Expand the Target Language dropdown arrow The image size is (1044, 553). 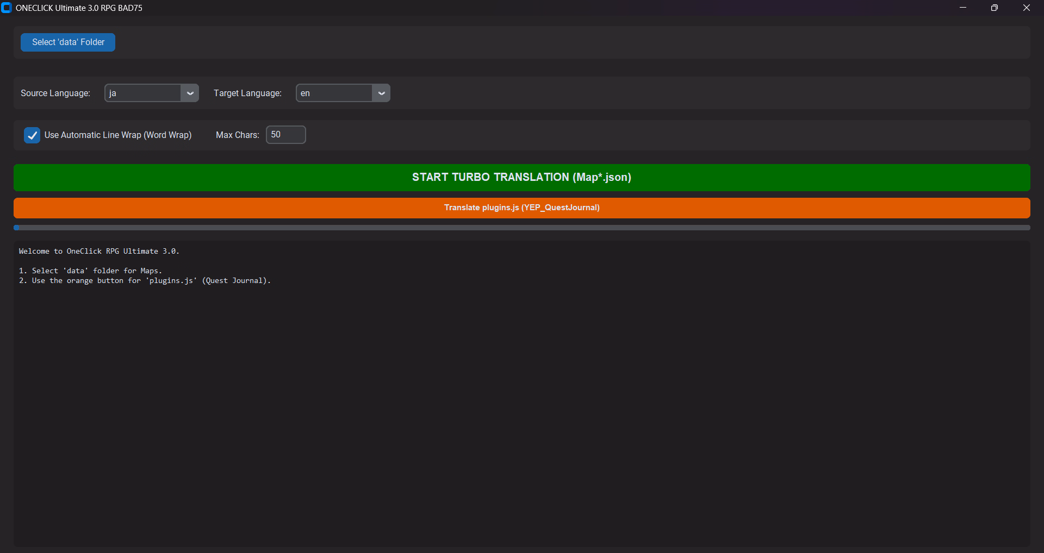click(x=381, y=93)
